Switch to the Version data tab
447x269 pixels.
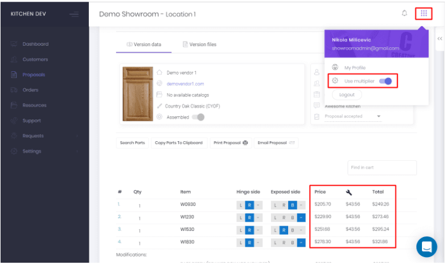pyautogui.click(x=143, y=44)
